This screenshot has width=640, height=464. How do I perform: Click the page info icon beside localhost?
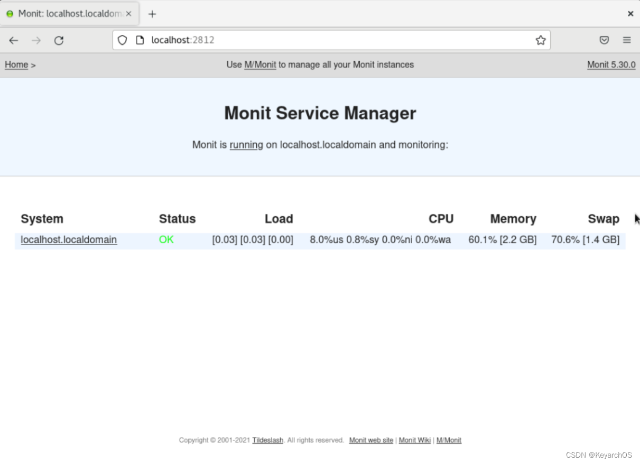[140, 40]
